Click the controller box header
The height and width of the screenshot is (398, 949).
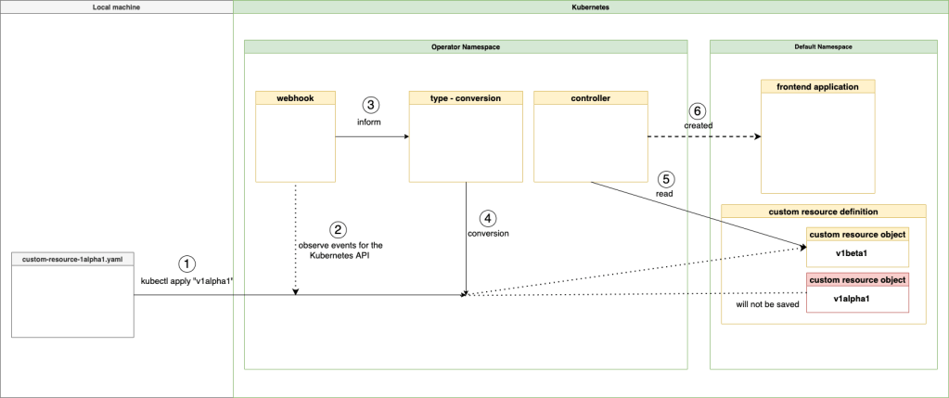point(589,97)
